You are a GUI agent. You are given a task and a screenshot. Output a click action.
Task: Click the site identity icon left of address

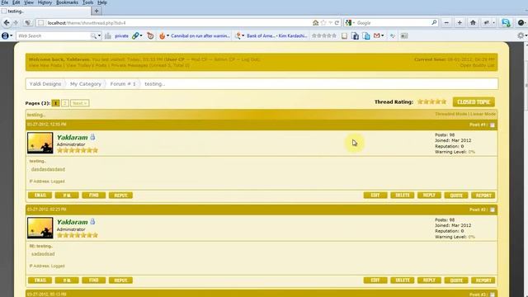tap(40, 23)
